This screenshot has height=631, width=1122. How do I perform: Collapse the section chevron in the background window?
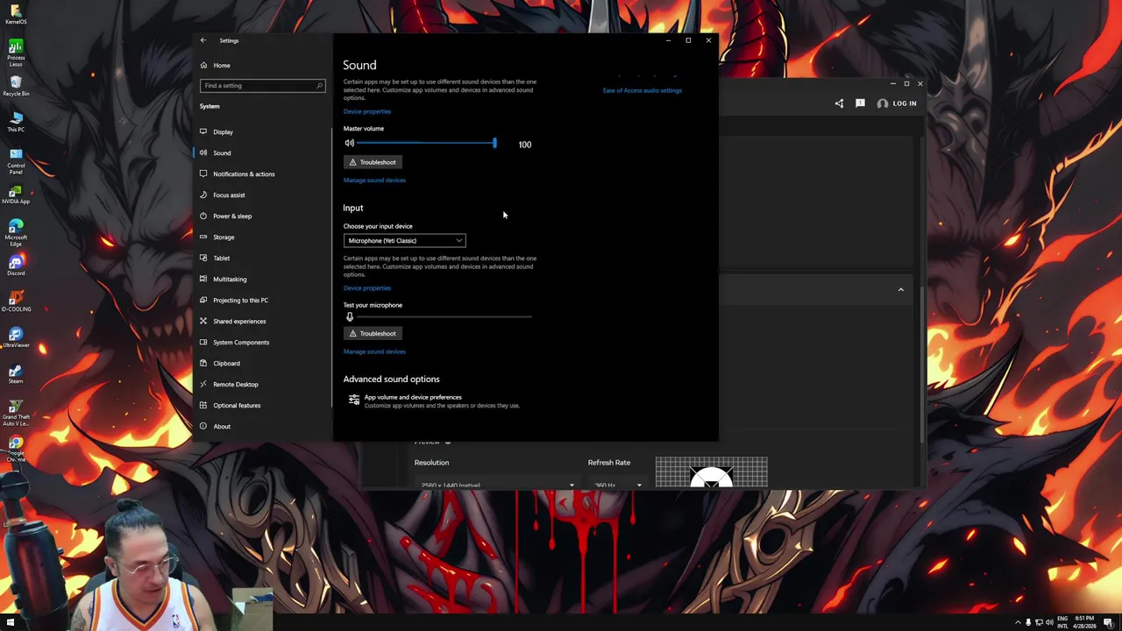tap(900, 289)
